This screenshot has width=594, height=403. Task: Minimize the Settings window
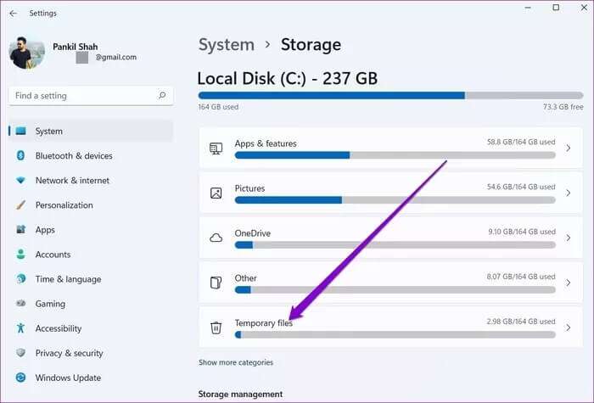coord(528,7)
